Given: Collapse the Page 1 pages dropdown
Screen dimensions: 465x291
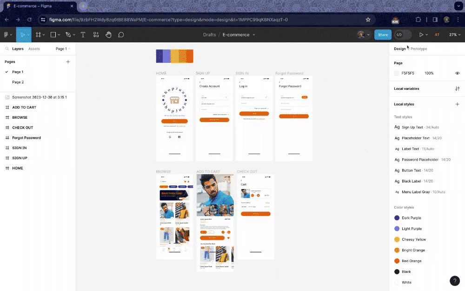Looking at the screenshot, I should pyautogui.click(x=63, y=49).
